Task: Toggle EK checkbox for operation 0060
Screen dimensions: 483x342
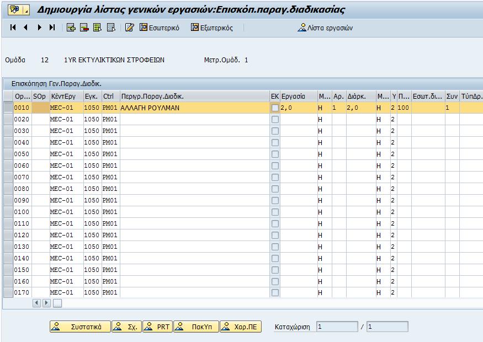Action: click(275, 165)
